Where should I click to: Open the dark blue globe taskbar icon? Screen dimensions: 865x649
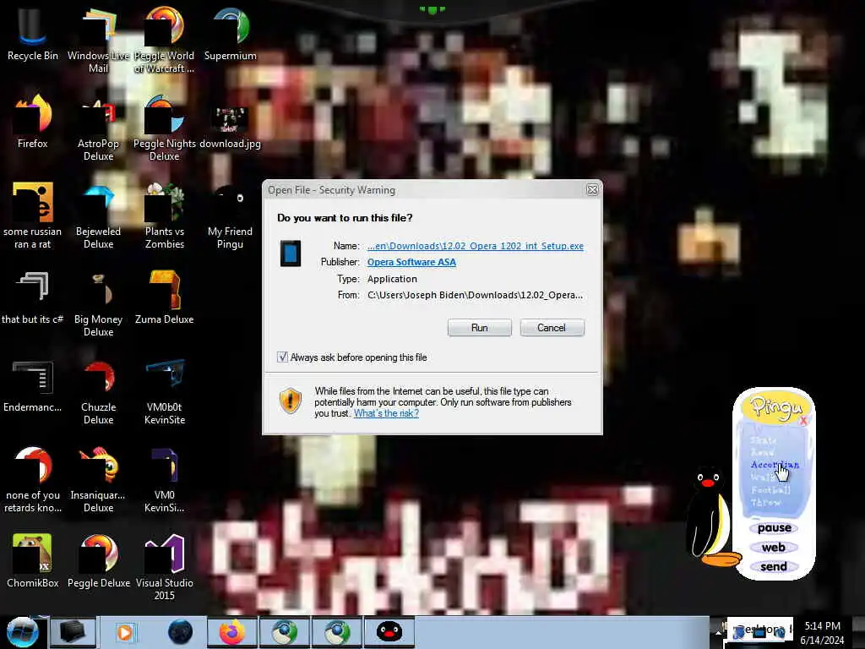(180, 632)
